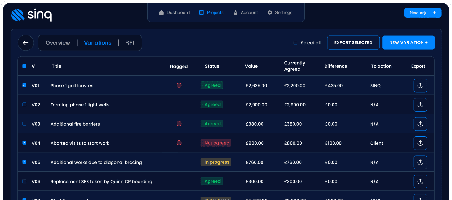Switch to the Variations tab
This screenshot has height=200, width=452.
[x=98, y=43]
